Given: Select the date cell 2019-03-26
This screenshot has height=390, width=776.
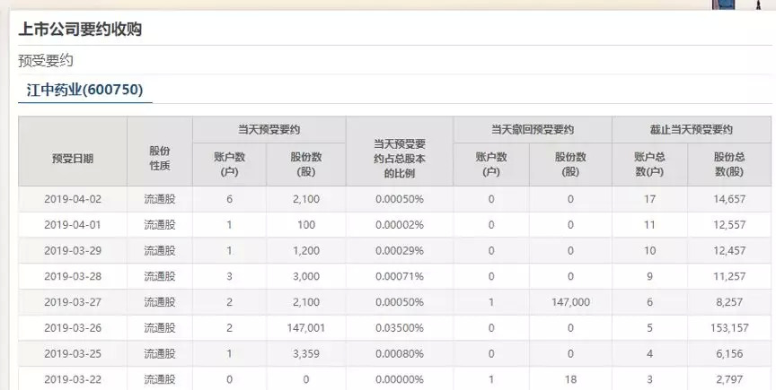Looking at the screenshot, I should (x=73, y=328).
